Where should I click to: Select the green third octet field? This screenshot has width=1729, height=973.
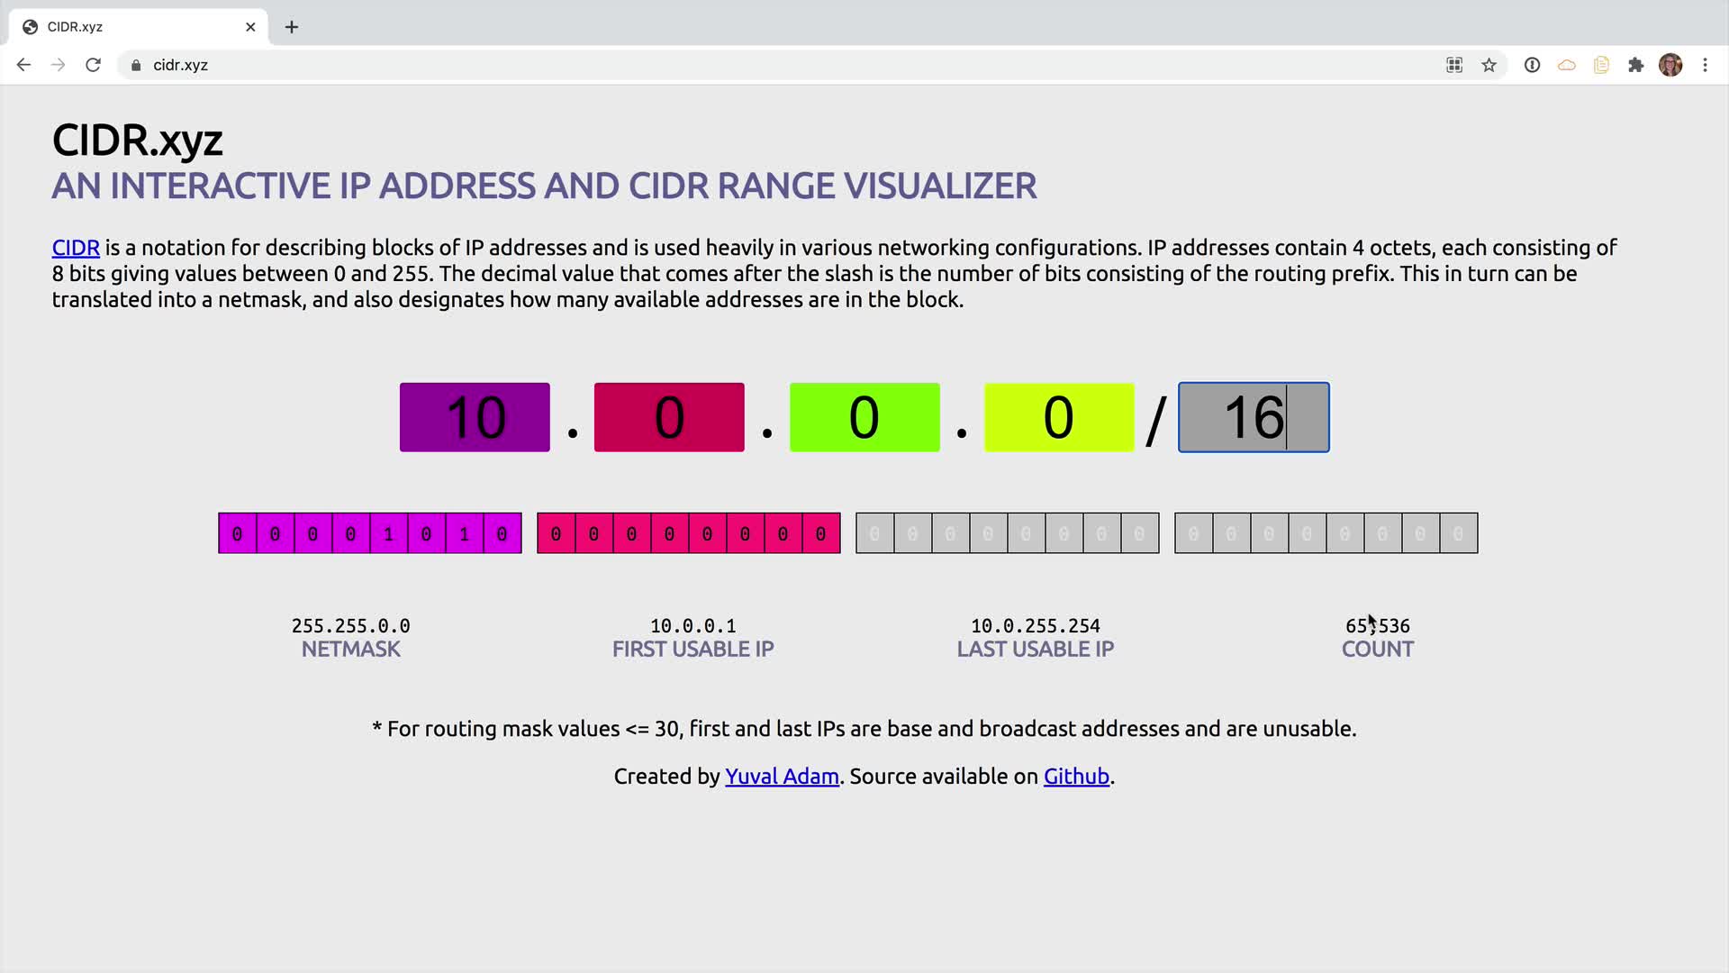[x=864, y=417]
